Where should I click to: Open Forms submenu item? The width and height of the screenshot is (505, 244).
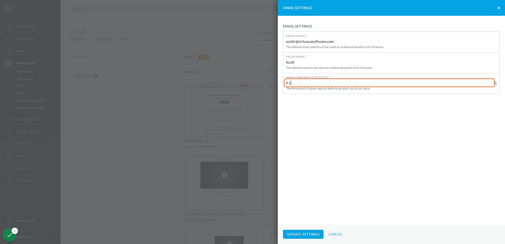(21, 93)
